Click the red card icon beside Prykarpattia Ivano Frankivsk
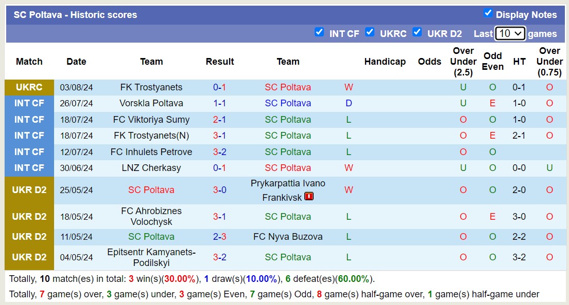569x305 pixels. (x=308, y=196)
